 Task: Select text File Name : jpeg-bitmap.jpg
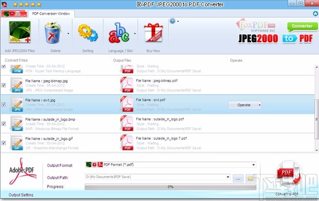point(47,81)
